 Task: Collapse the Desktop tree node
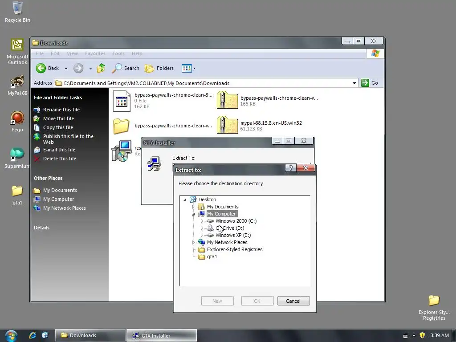(x=185, y=200)
